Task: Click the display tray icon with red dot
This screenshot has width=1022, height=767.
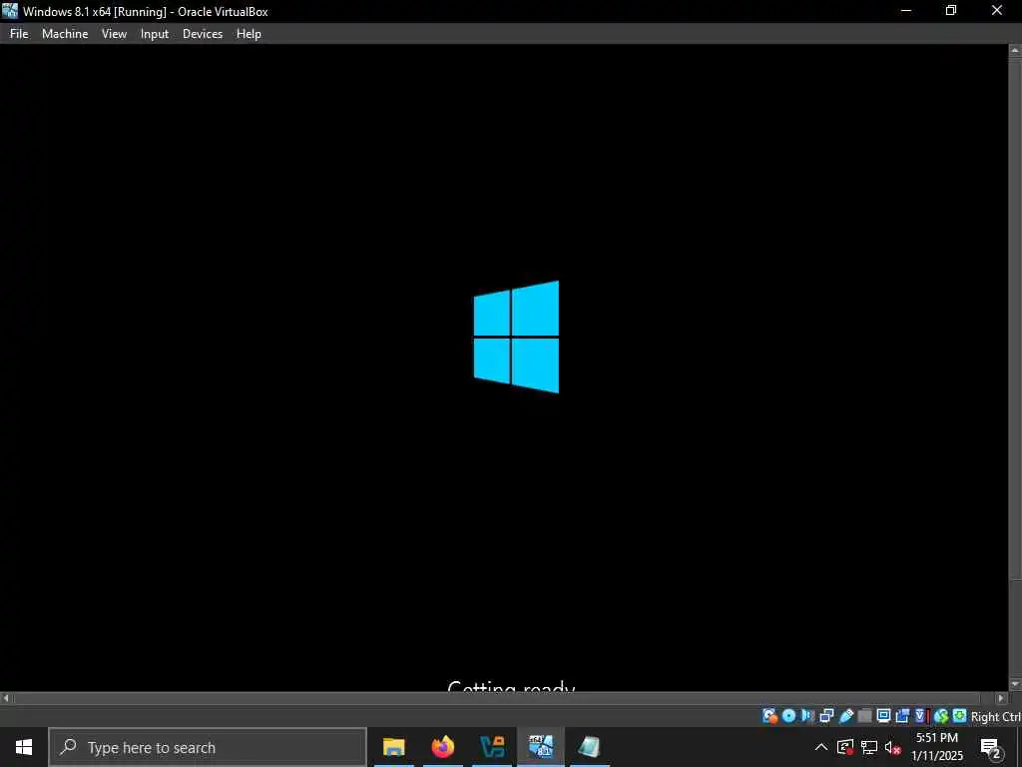Action: pos(845,747)
